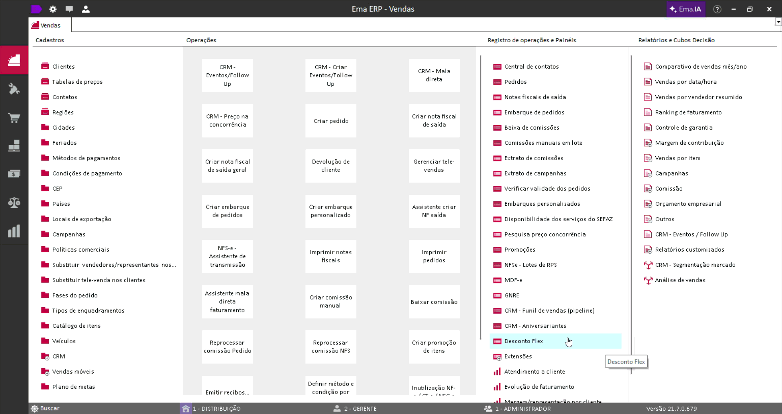Click 1 - ADMINISTRADOR group in status bar
The width and height of the screenshot is (782, 414).
(517, 408)
